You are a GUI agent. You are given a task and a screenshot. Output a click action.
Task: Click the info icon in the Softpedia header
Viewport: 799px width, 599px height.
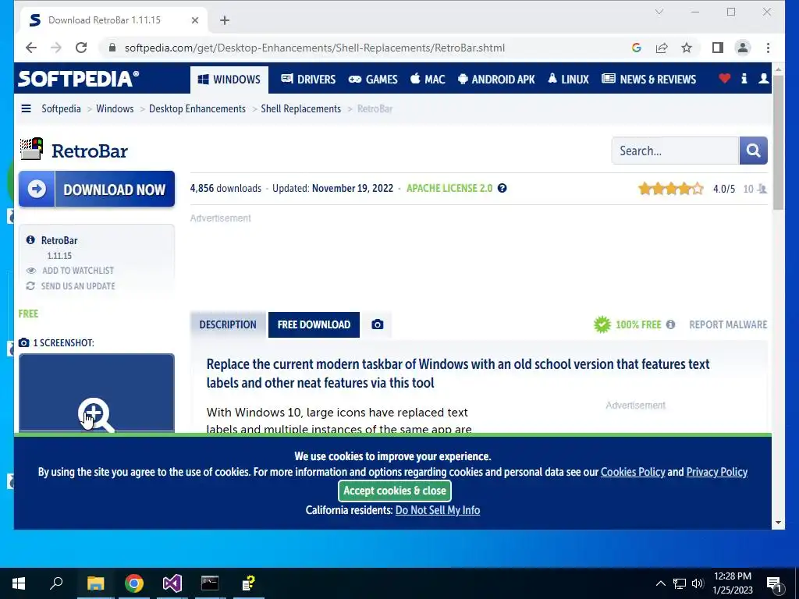744,79
